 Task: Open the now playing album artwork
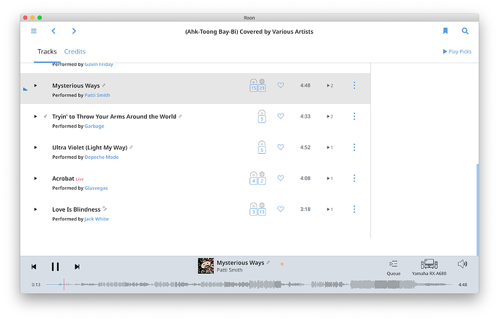pyautogui.click(x=206, y=266)
